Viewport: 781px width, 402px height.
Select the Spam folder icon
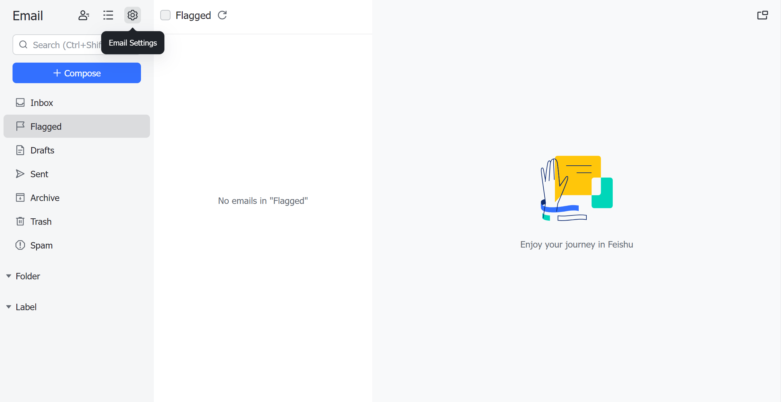[20, 245]
